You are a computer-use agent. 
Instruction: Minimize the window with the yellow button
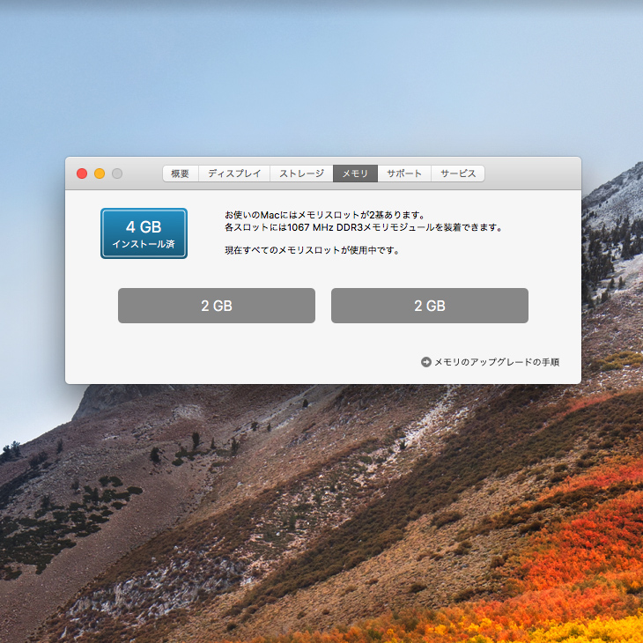[x=100, y=174]
